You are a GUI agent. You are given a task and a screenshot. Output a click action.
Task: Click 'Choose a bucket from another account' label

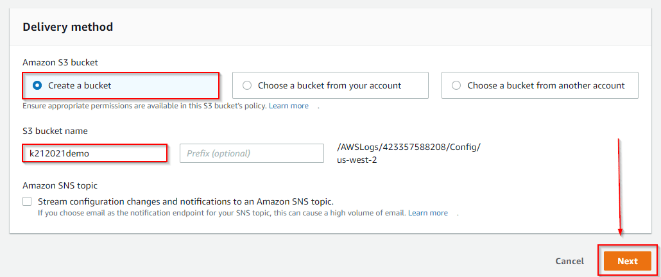pos(545,85)
